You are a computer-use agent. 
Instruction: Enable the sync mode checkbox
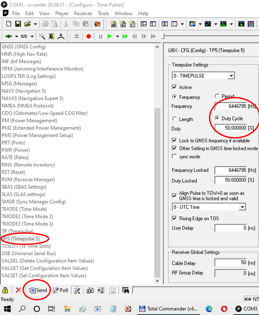point(174,156)
